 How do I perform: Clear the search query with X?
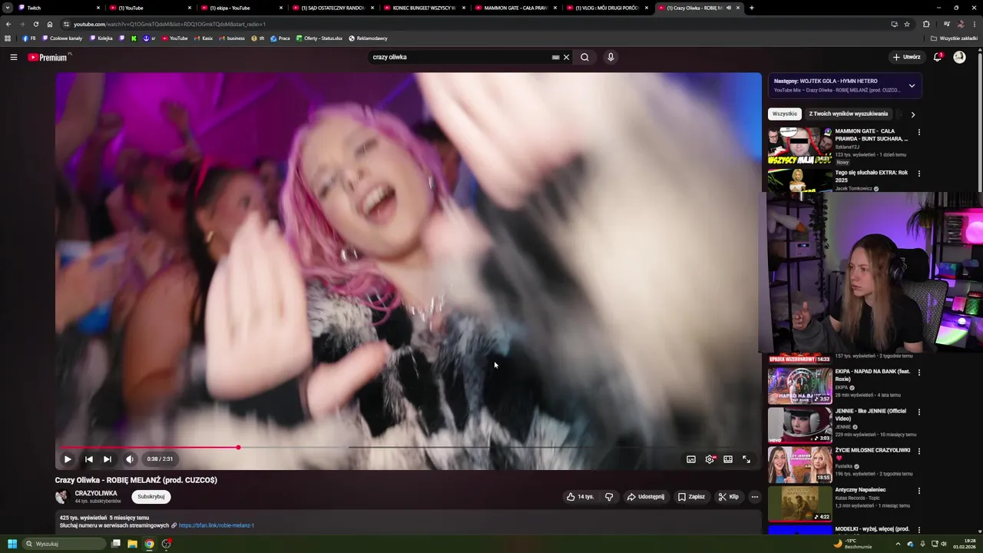567,57
